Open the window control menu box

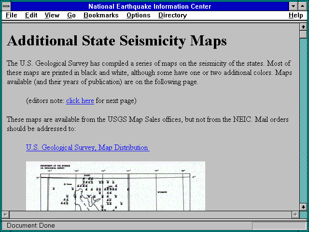(6, 6)
